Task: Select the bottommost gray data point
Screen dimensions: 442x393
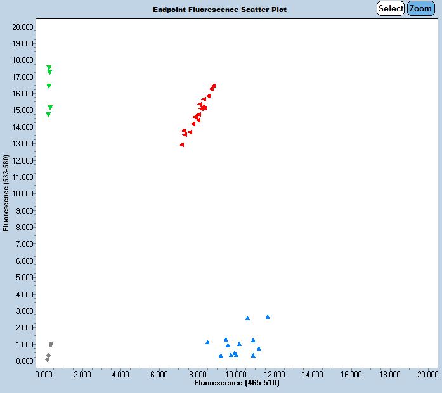Action: pos(47,359)
